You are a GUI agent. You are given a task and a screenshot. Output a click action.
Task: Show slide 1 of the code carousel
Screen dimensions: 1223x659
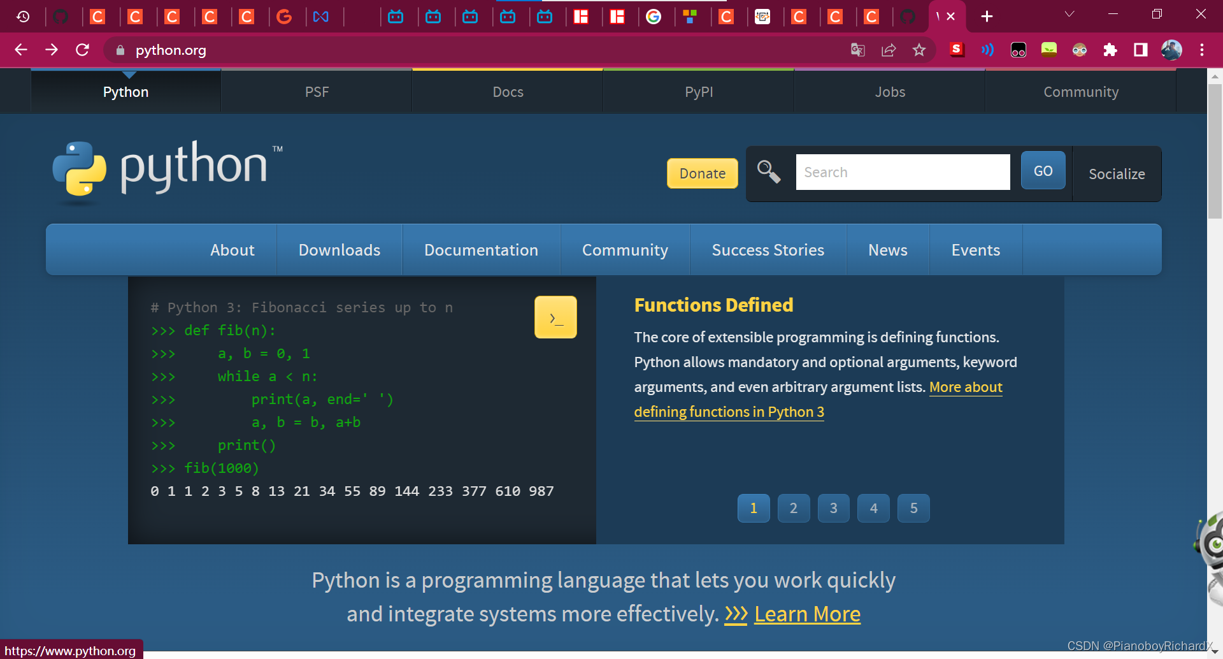754,508
